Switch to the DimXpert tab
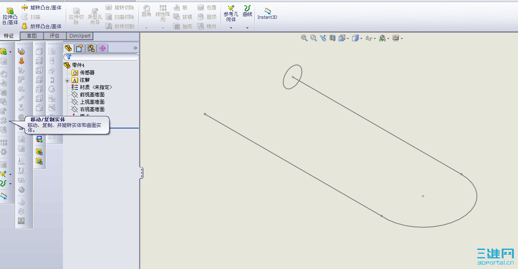This screenshot has height=269, width=518. [80, 36]
